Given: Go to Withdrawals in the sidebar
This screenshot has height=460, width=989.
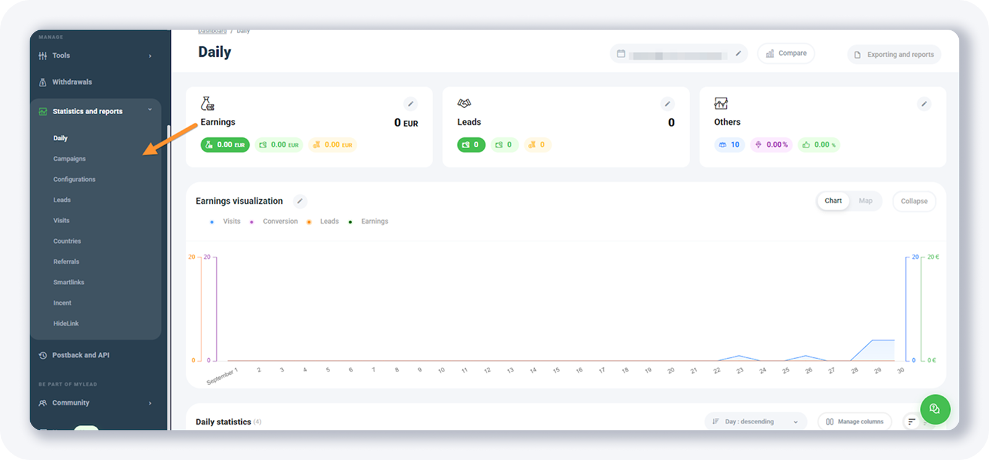Looking at the screenshot, I should (x=72, y=82).
